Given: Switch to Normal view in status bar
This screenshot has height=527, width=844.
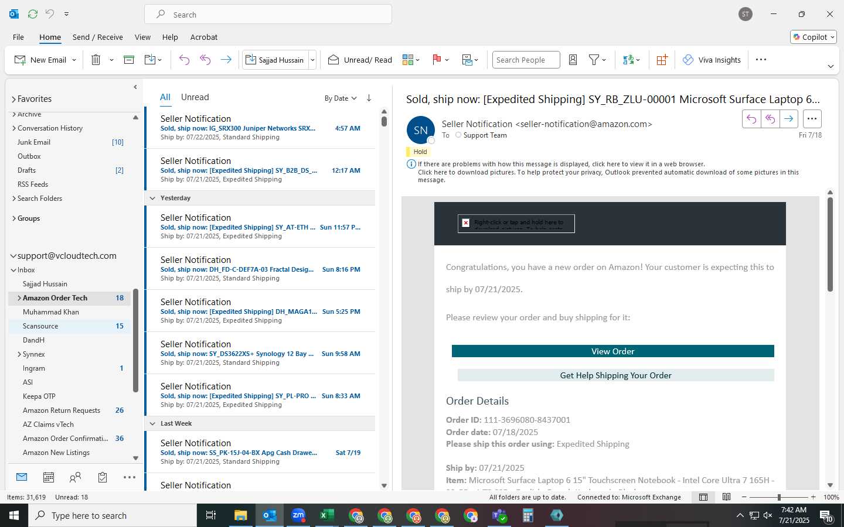Looking at the screenshot, I should (x=703, y=497).
